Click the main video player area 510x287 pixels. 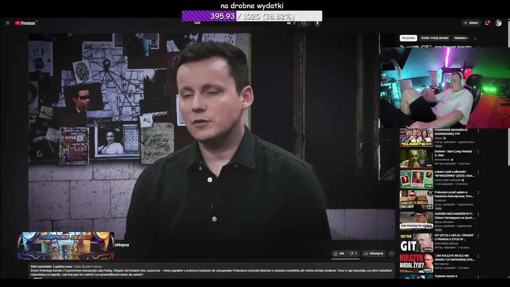(212, 136)
